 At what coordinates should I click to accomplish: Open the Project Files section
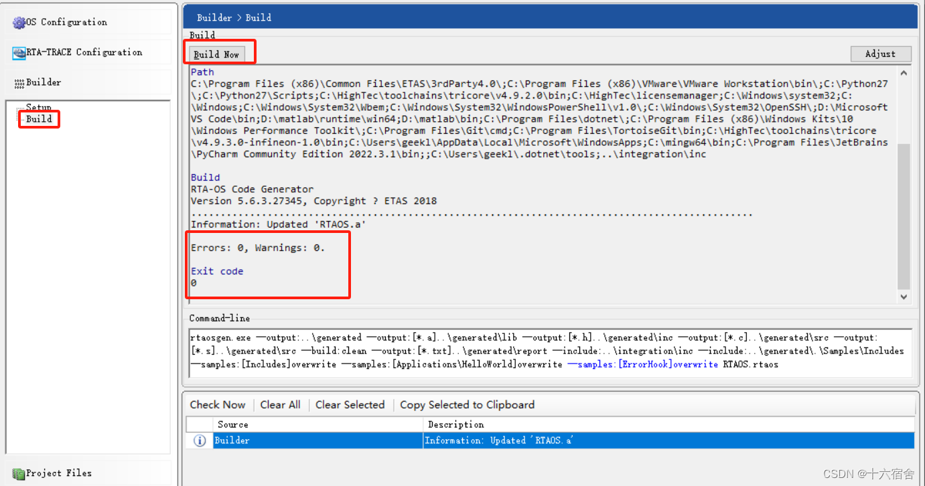tap(88, 473)
